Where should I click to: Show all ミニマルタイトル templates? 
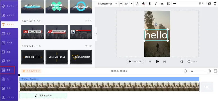point(88,46)
